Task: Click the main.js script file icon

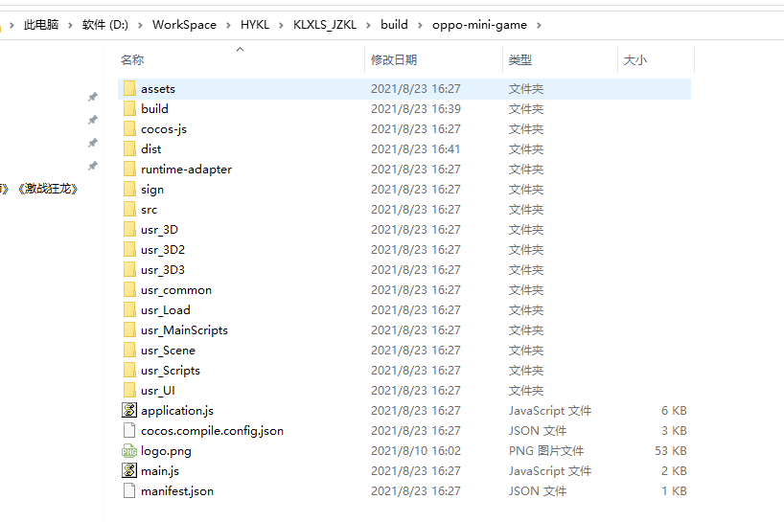Action: pyautogui.click(x=129, y=470)
